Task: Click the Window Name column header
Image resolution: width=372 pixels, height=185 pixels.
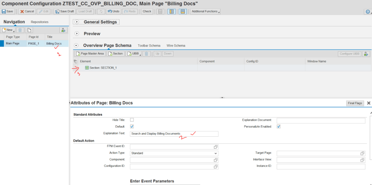Action: tap(317, 61)
